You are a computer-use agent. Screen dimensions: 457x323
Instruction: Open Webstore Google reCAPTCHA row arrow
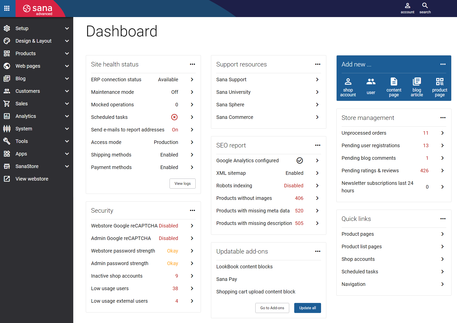pos(192,226)
